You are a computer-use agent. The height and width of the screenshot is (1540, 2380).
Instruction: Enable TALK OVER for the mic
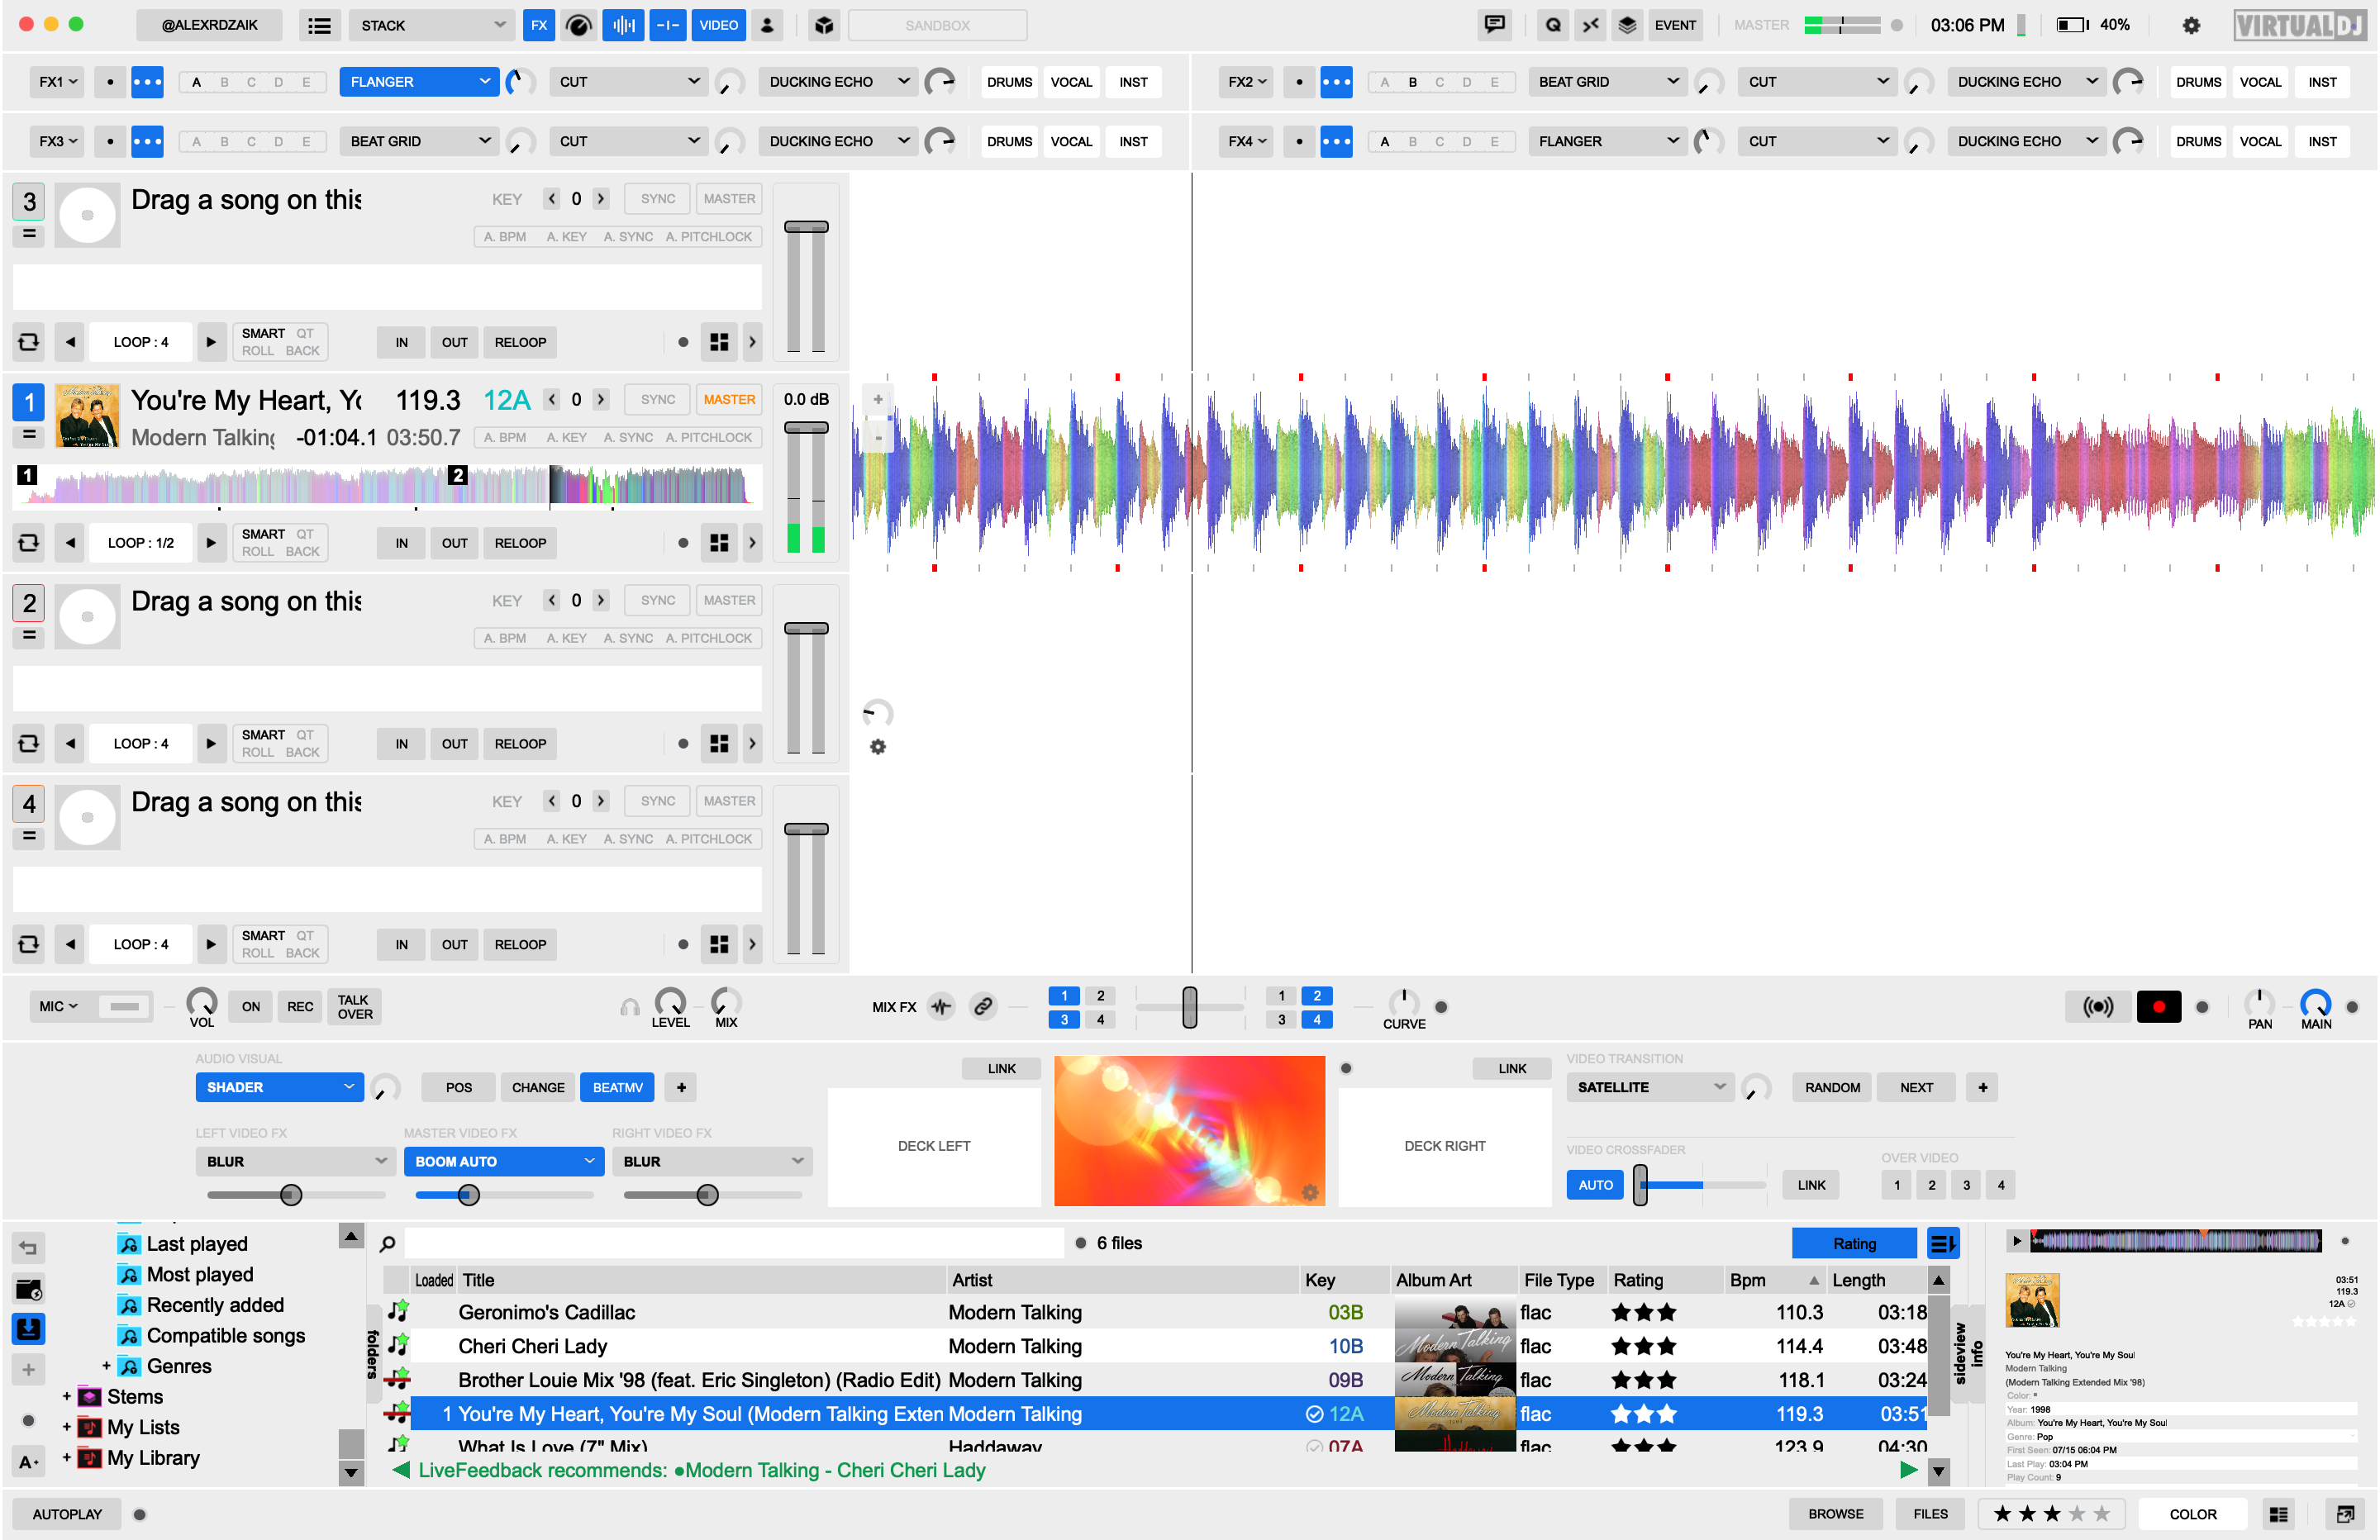[354, 1006]
